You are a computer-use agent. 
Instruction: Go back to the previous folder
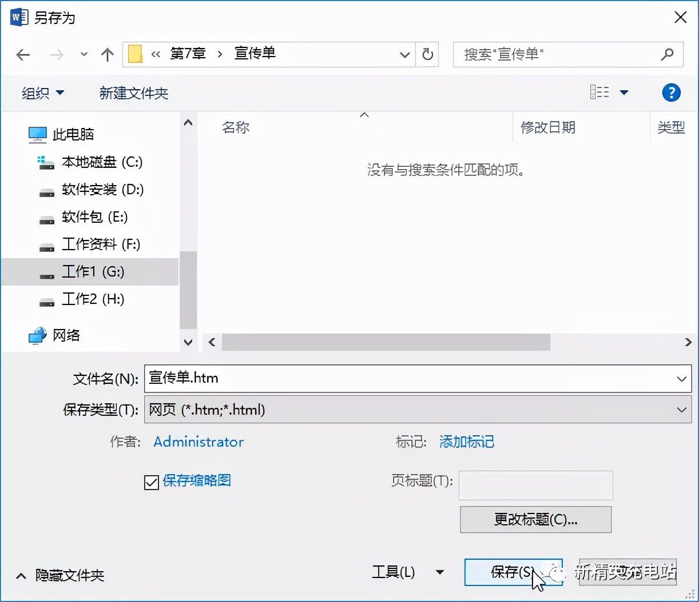tap(23, 55)
